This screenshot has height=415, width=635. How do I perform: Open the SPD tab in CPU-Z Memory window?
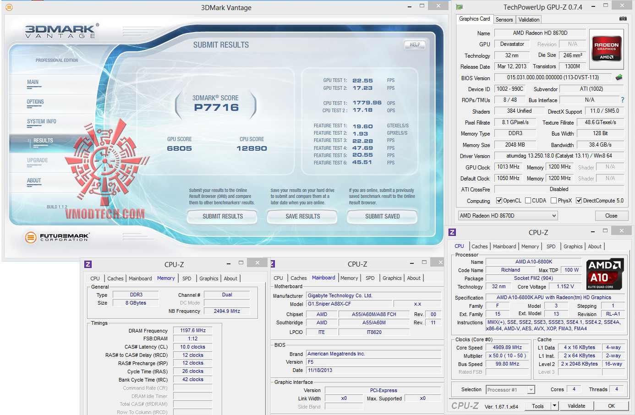point(187,278)
